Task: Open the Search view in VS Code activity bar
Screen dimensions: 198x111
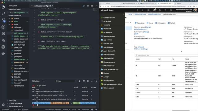Action: pyautogui.click(x=3, y=14)
